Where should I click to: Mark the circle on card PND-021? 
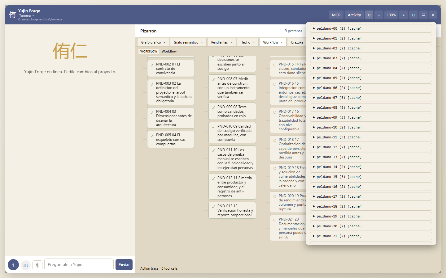(x=275, y=220)
